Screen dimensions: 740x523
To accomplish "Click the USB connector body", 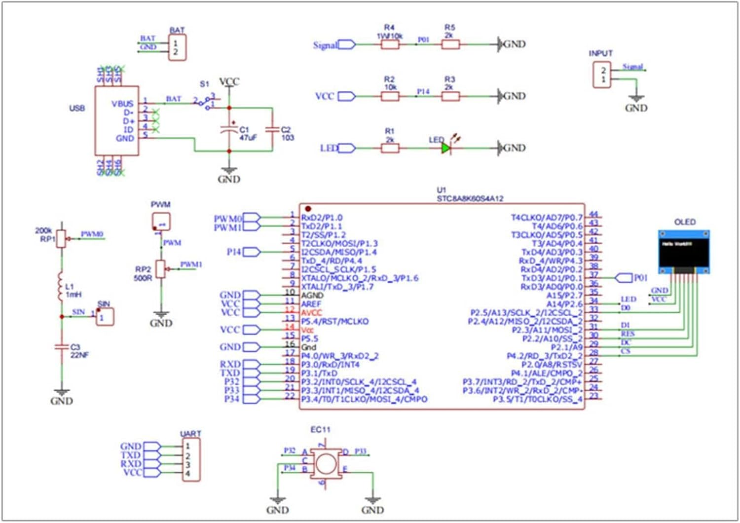I will point(116,121).
